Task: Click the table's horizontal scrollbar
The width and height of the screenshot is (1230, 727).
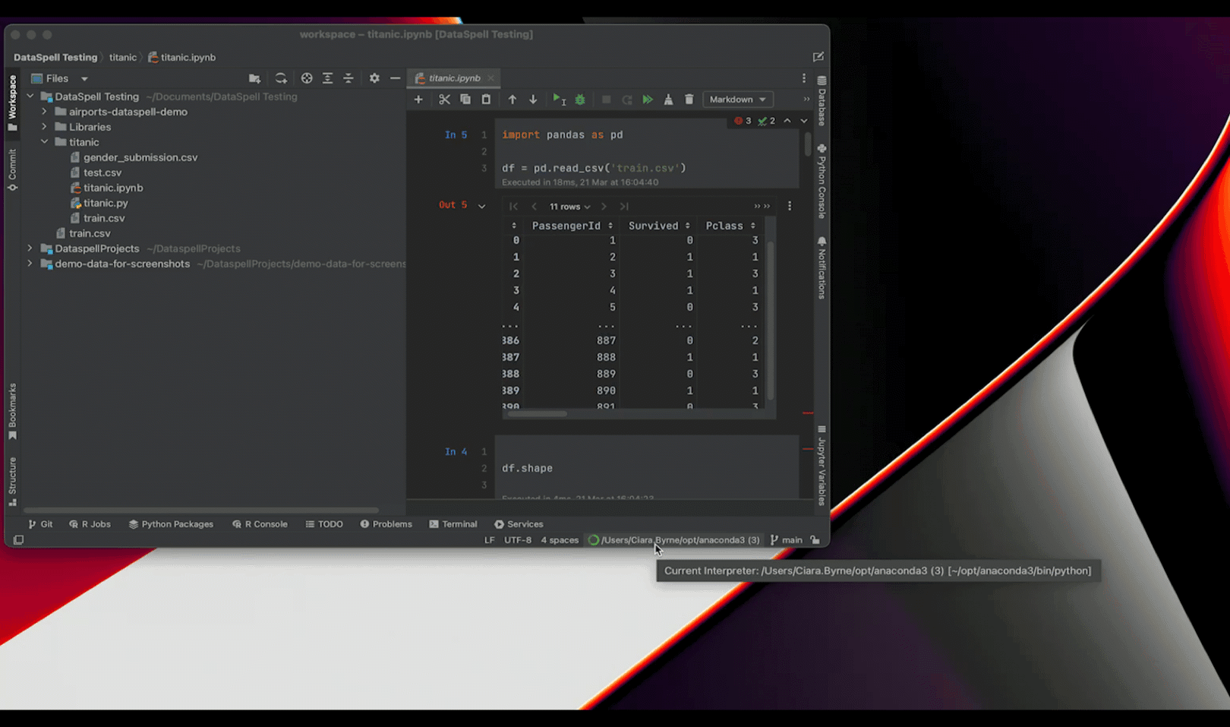Action: click(537, 414)
